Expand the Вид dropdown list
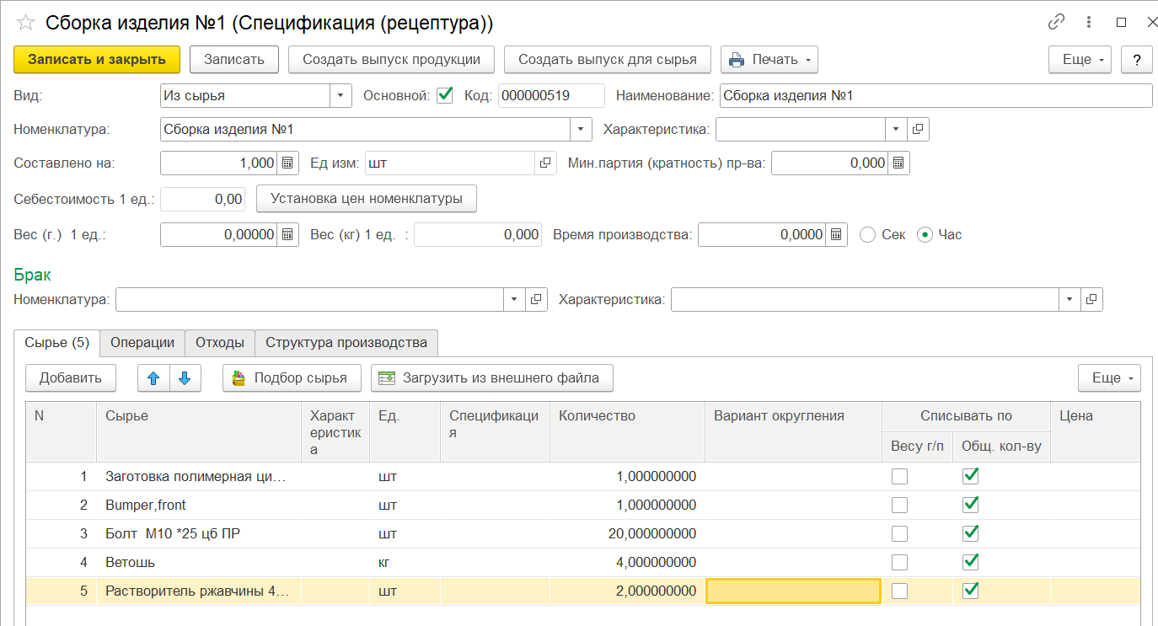 [340, 96]
